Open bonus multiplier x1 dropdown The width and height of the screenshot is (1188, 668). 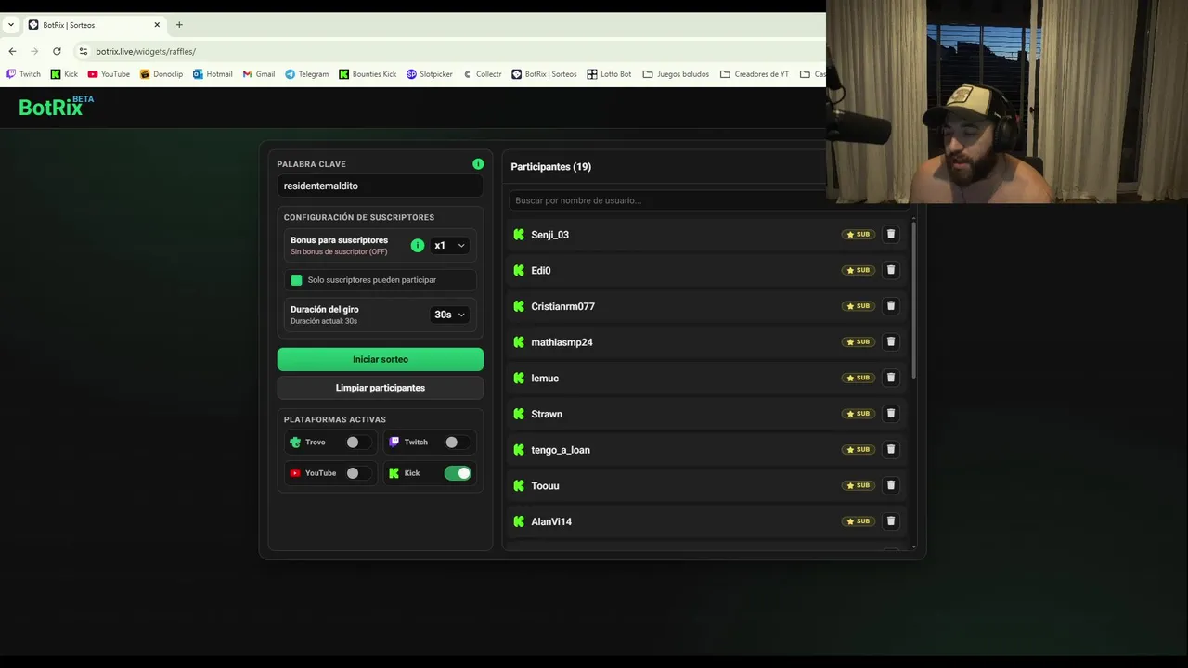tap(449, 246)
